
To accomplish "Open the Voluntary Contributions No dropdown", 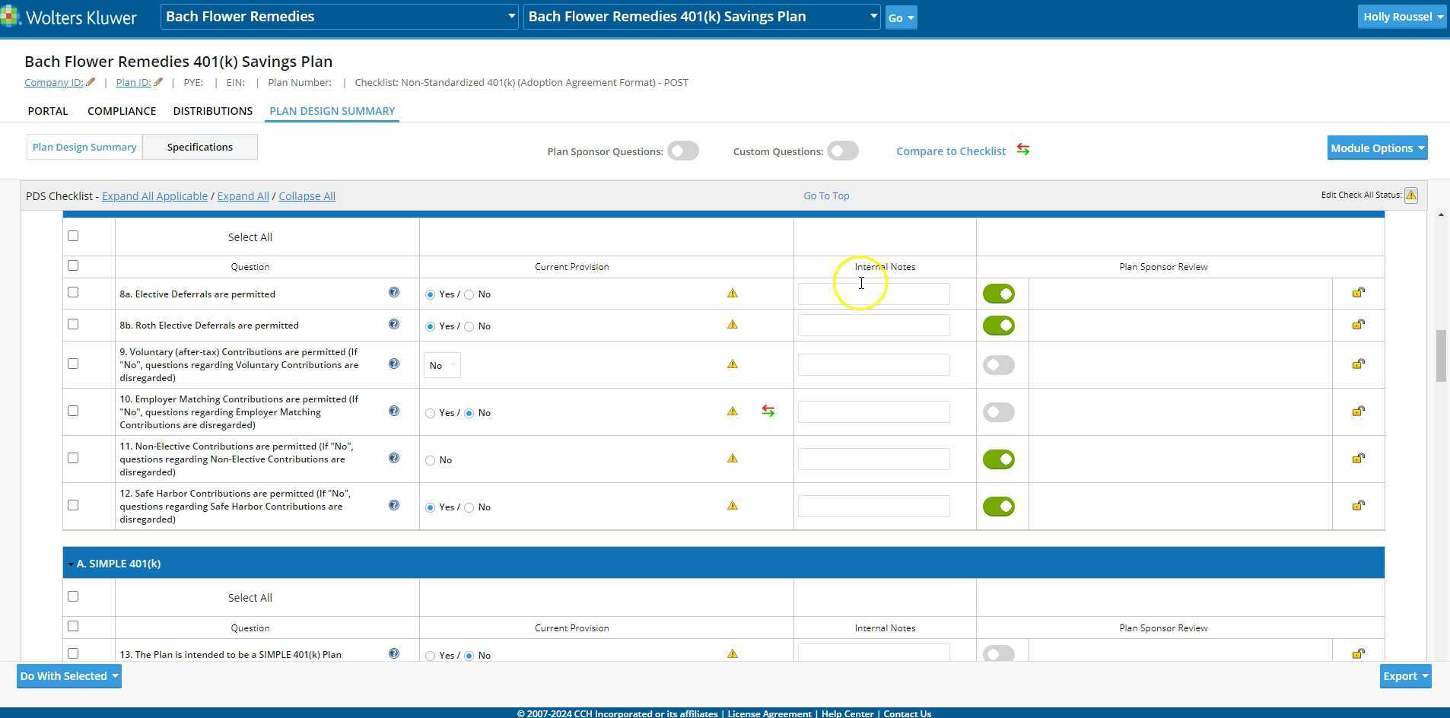I will tap(441, 366).
